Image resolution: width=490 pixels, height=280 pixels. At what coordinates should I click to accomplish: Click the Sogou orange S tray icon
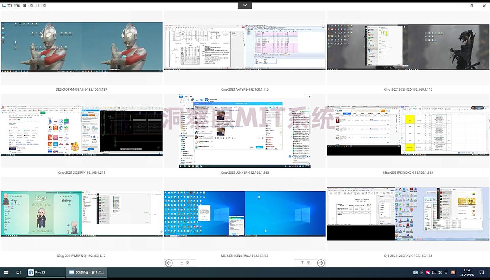(453, 273)
